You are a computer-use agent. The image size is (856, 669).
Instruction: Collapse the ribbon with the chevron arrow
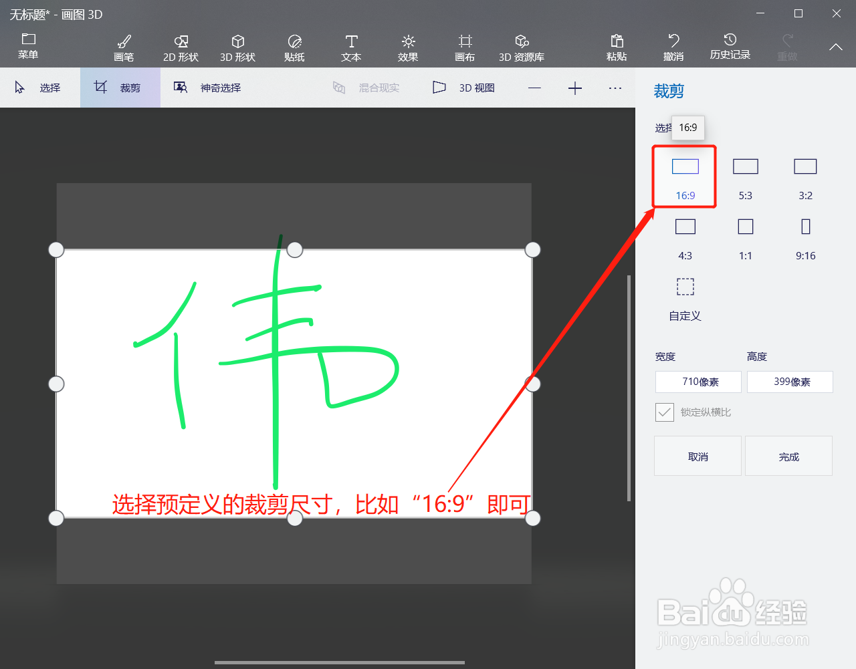(835, 48)
